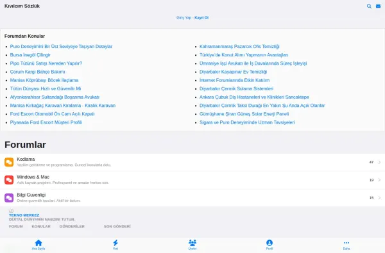This screenshot has width=385, height=253.
Task: Open topic Diyarbakır Çermik Taksi Durağı
Action: [x=262, y=106]
